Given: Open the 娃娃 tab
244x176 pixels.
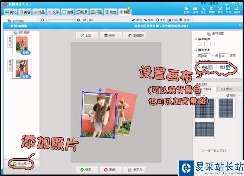Looking at the screenshot, I should [111, 12].
